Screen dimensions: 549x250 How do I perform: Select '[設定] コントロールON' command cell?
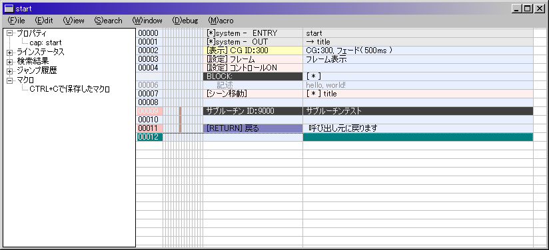tap(253, 68)
